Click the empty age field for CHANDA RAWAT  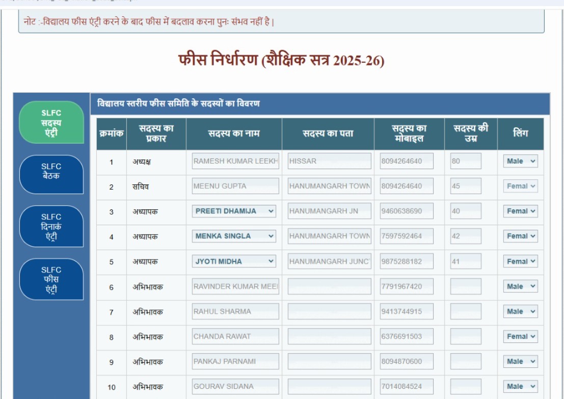(466, 336)
